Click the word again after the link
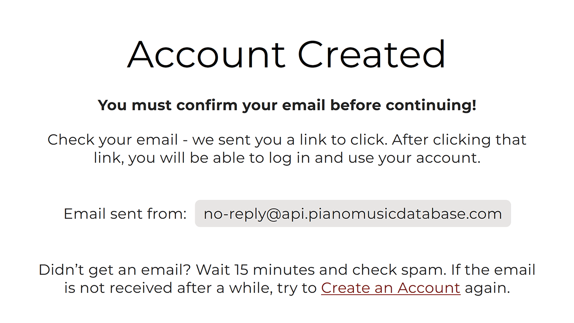Screen dimensions: 574x323 click(x=487, y=288)
